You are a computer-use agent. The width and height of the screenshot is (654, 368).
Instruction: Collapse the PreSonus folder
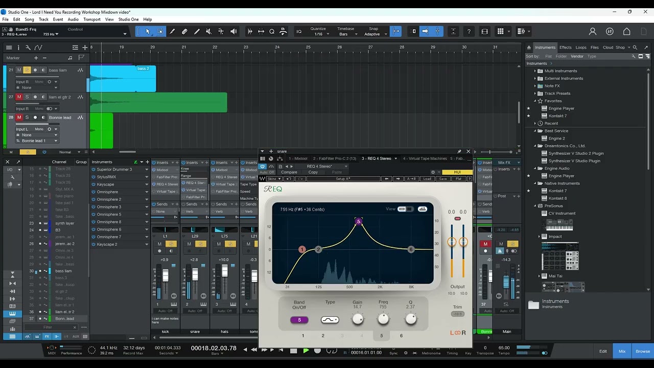coord(535,206)
